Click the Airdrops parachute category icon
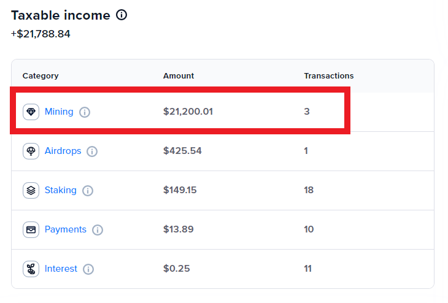448x303 pixels. tap(31, 151)
